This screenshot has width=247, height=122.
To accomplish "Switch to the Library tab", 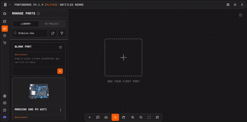I will coord(26,24).
